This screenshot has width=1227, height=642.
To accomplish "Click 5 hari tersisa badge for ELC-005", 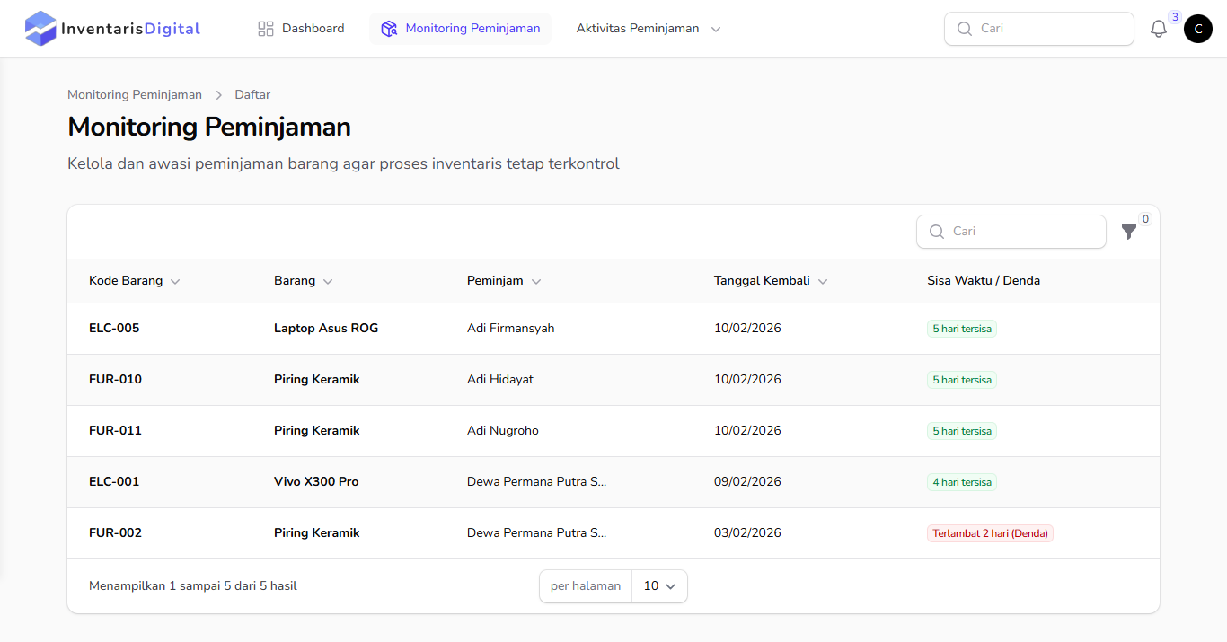I will coord(962,329).
